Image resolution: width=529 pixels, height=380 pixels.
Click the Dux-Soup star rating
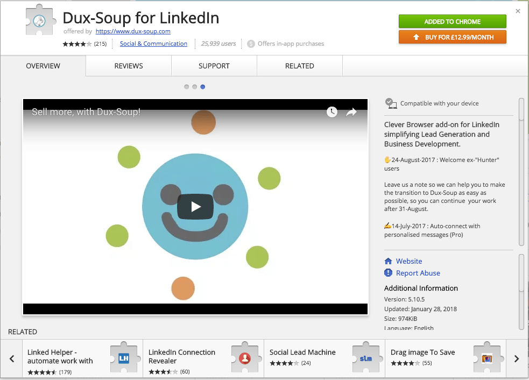(77, 44)
